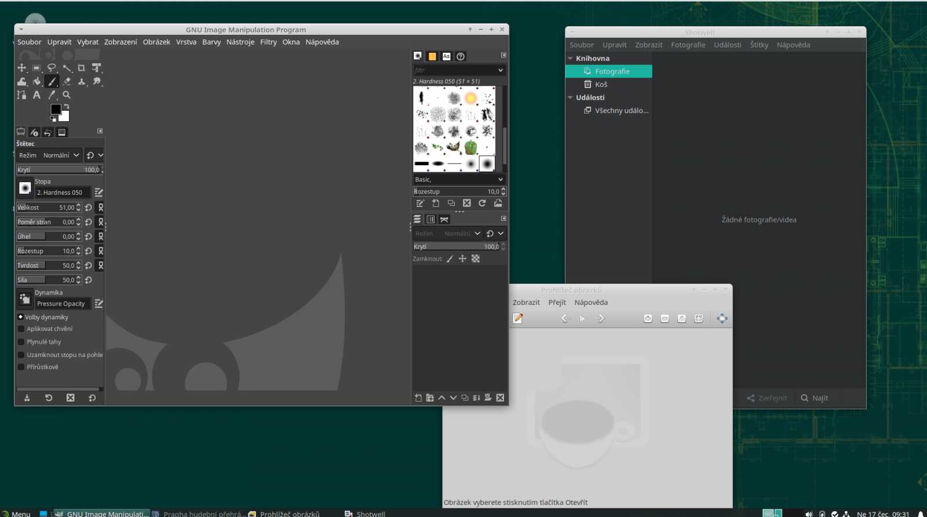Open brushes panel configuration menu button
The width and height of the screenshot is (927, 517).
click(503, 55)
